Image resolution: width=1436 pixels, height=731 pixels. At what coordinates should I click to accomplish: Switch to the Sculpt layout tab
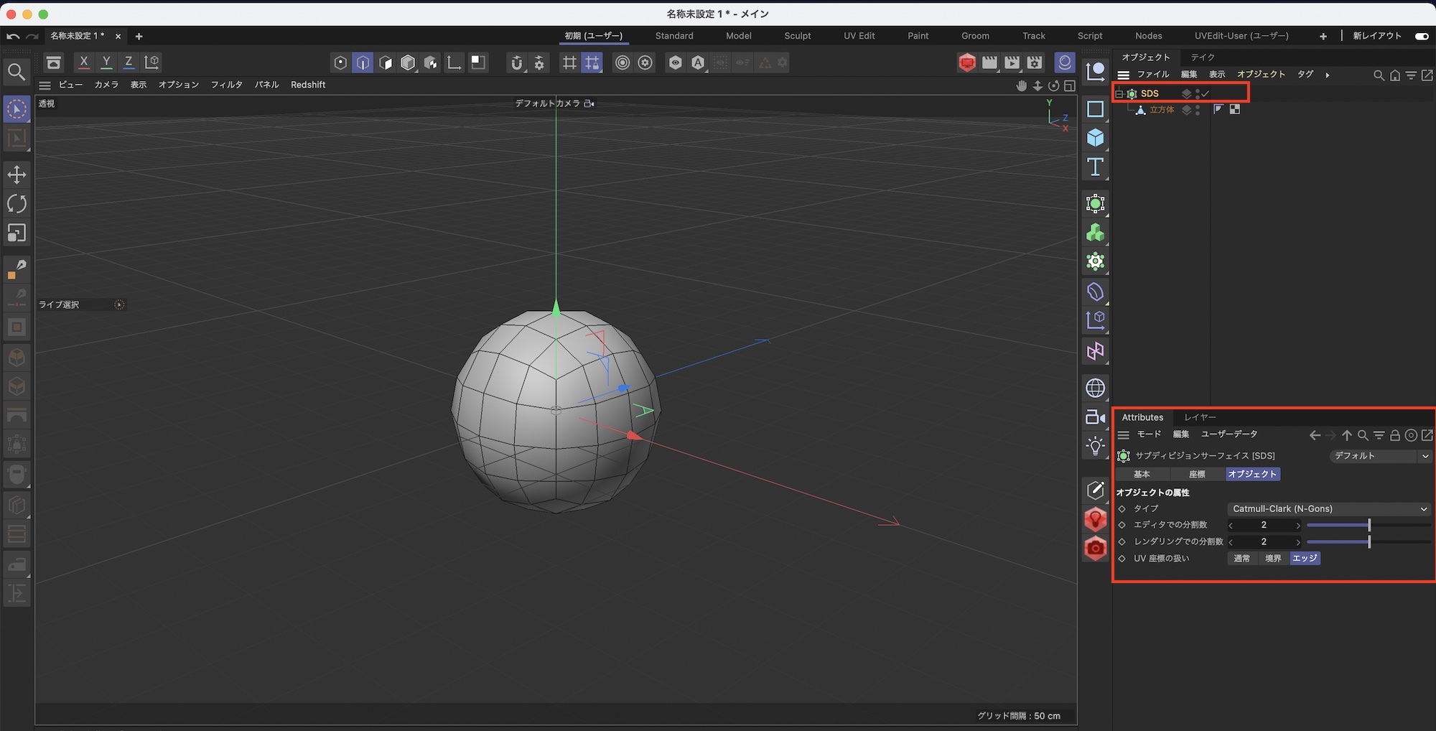797,36
